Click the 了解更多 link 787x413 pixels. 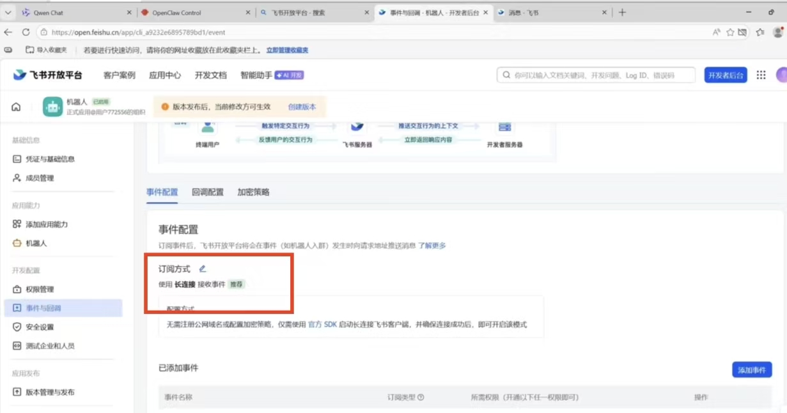432,245
